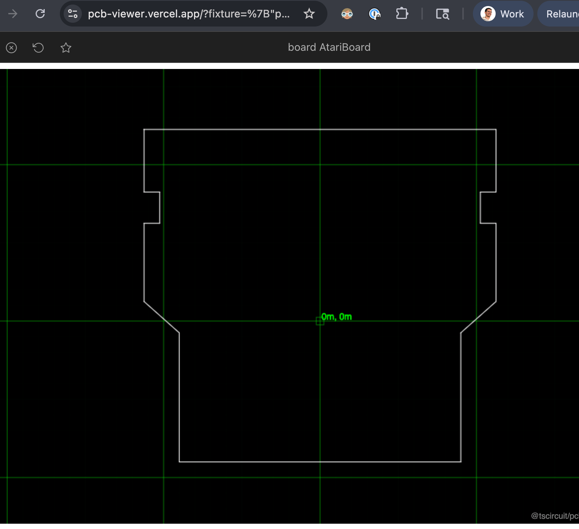Focus the pcb-viewer.vercel.app address bar
Screen dimensions: 579x529
pyautogui.click(x=188, y=14)
